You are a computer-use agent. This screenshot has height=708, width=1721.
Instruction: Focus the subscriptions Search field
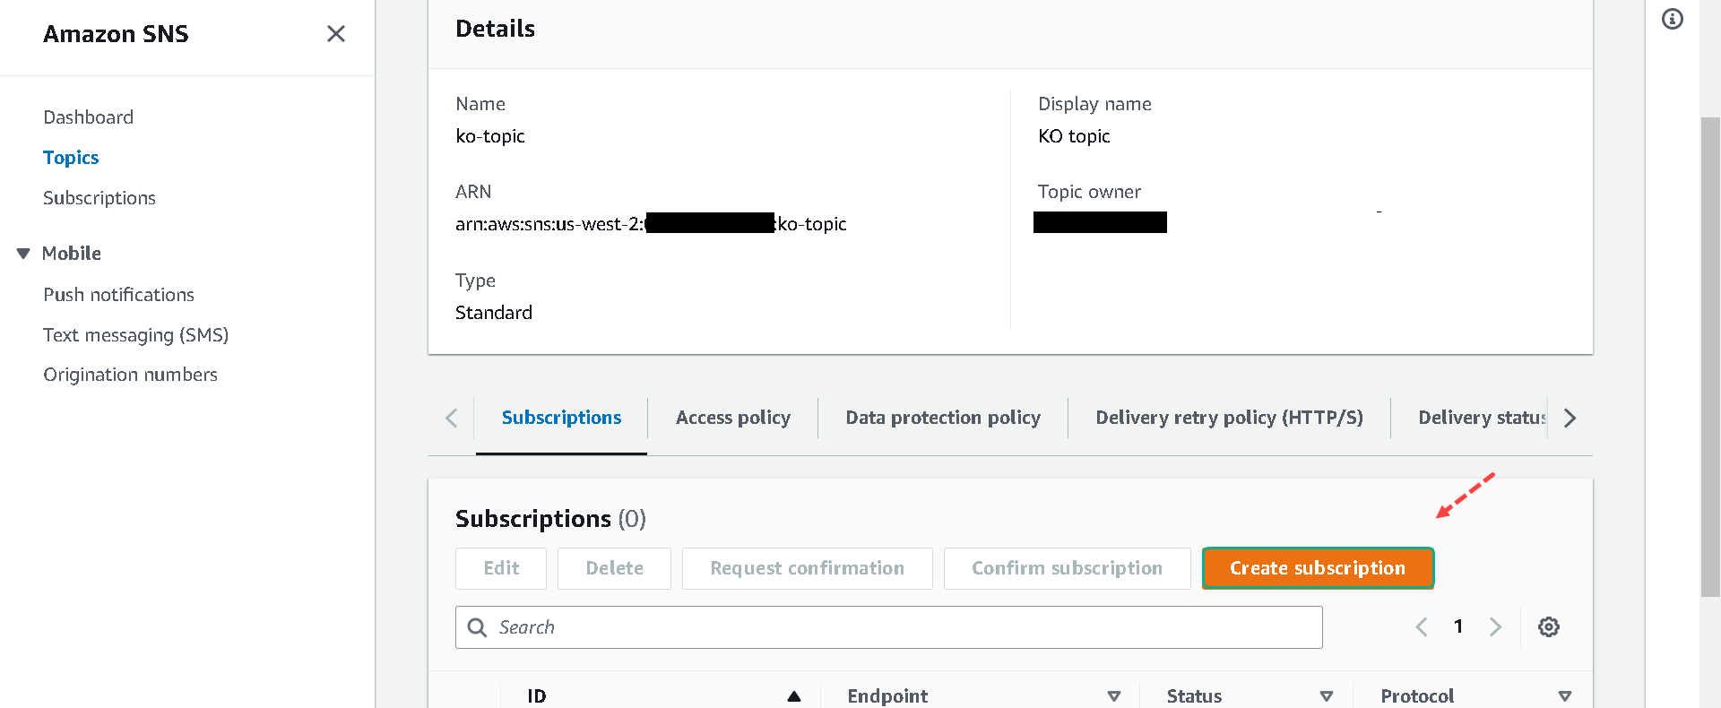[x=896, y=627]
